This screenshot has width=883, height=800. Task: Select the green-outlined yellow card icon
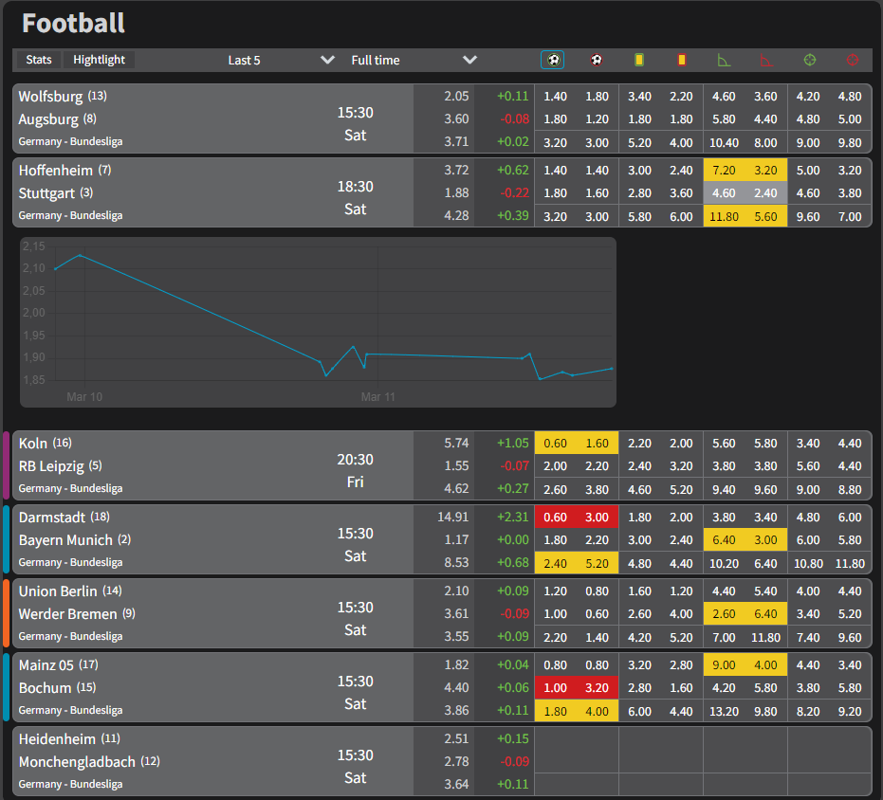tap(639, 60)
